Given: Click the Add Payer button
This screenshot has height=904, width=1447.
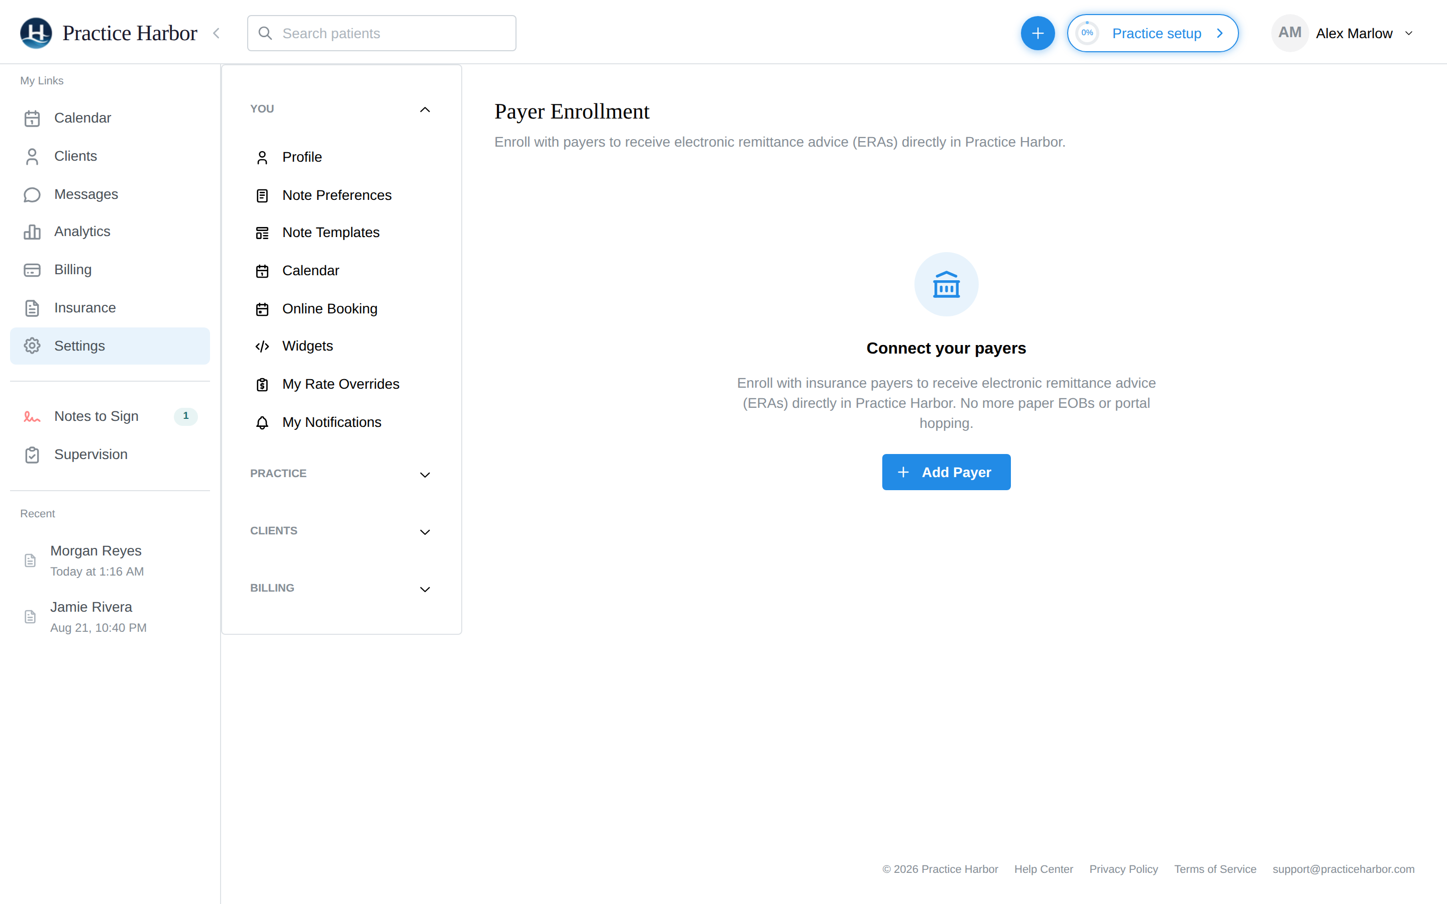Looking at the screenshot, I should click(x=946, y=472).
